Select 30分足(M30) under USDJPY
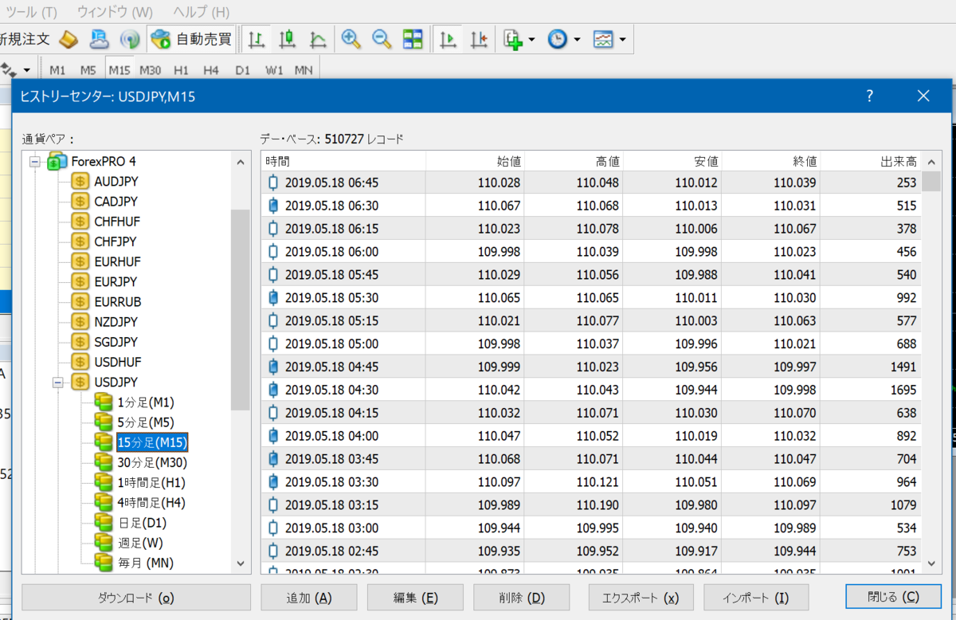This screenshot has height=620, width=956. point(151,462)
